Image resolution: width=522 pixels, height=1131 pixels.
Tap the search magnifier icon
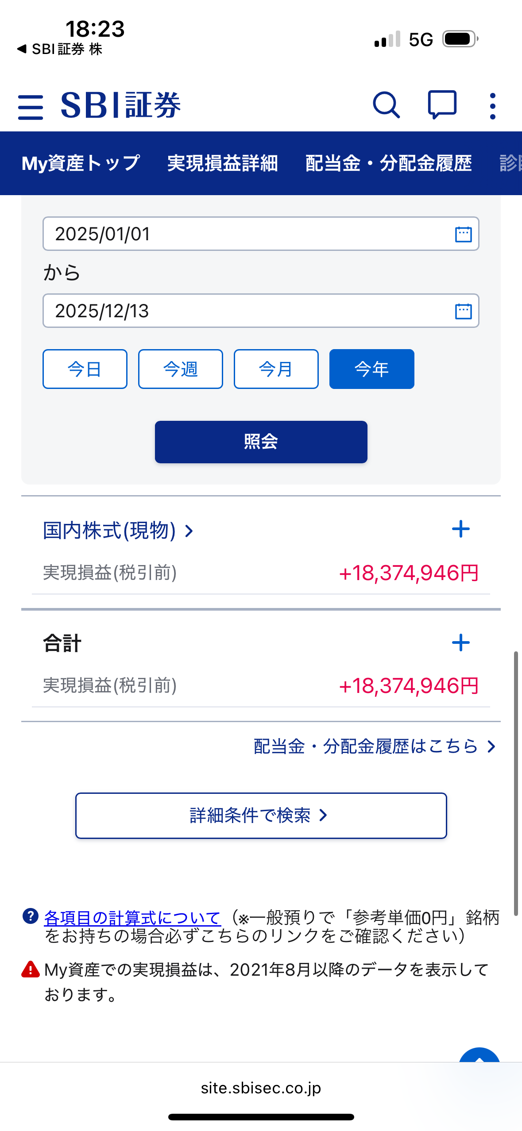pos(386,105)
